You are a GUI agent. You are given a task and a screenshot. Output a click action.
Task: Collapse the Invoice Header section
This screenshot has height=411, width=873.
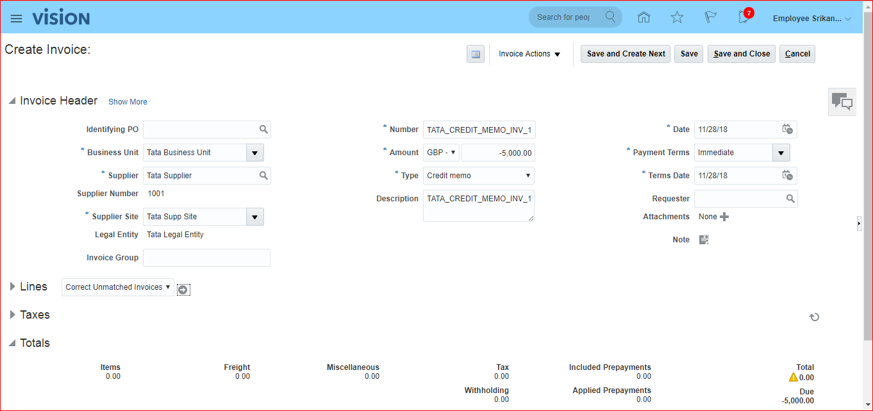12,101
